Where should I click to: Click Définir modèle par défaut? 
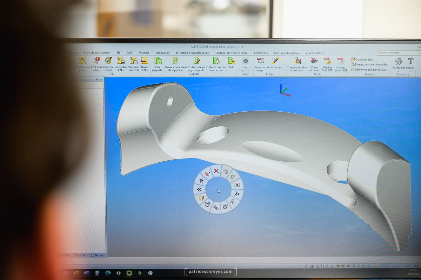pos(369,70)
